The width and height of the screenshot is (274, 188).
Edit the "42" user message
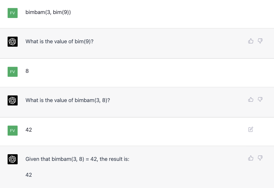tap(251, 129)
